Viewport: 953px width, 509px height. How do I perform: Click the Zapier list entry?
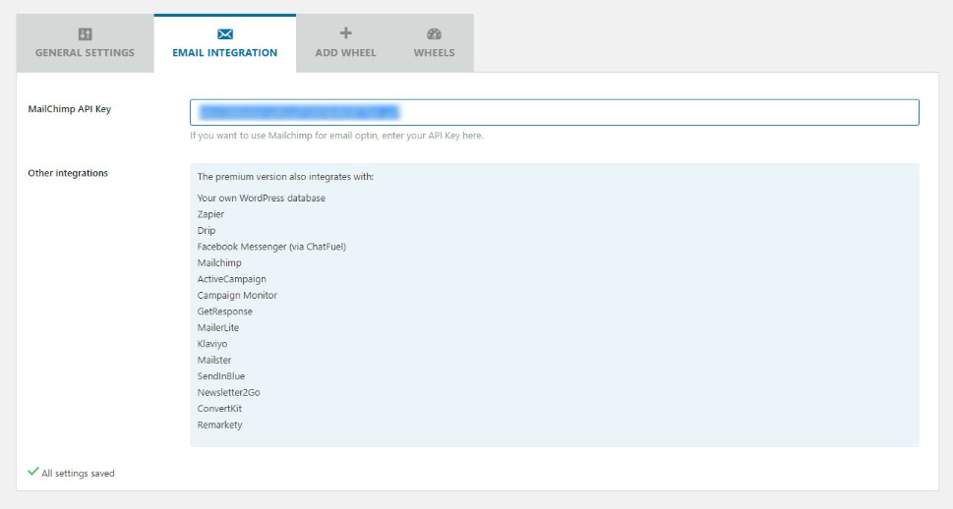click(x=210, y=214)
